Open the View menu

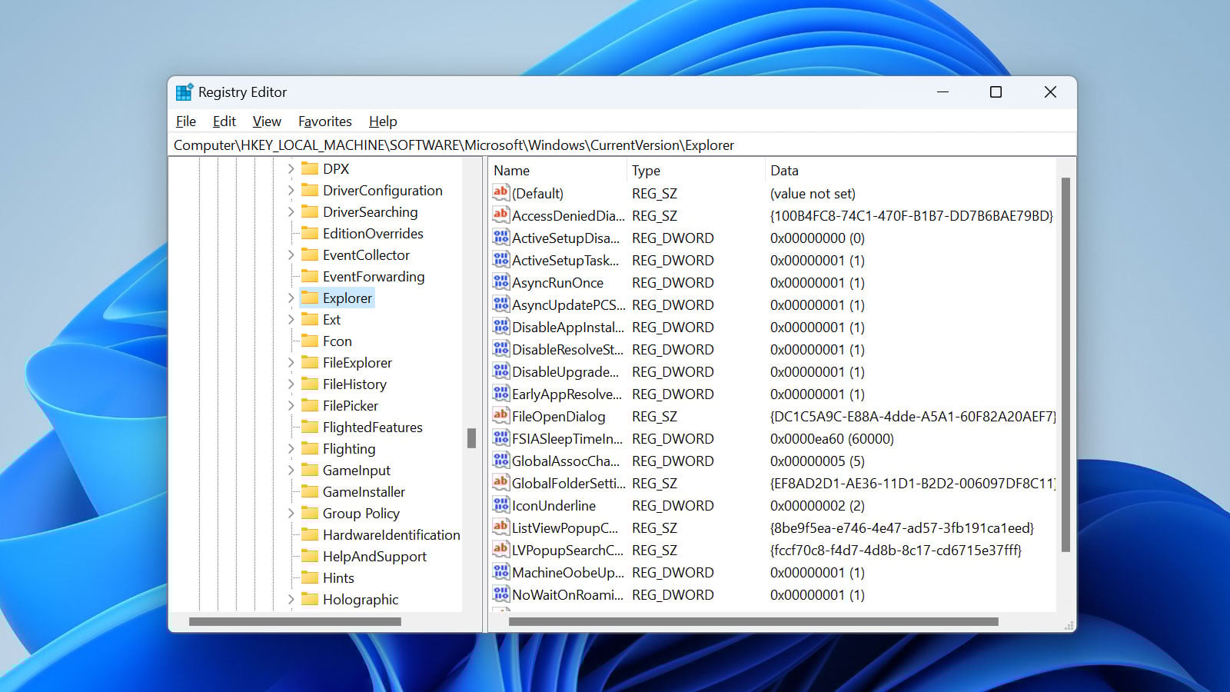[266, 121]
